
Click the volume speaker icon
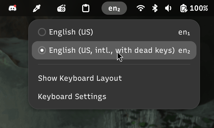[x=168, y=8]
